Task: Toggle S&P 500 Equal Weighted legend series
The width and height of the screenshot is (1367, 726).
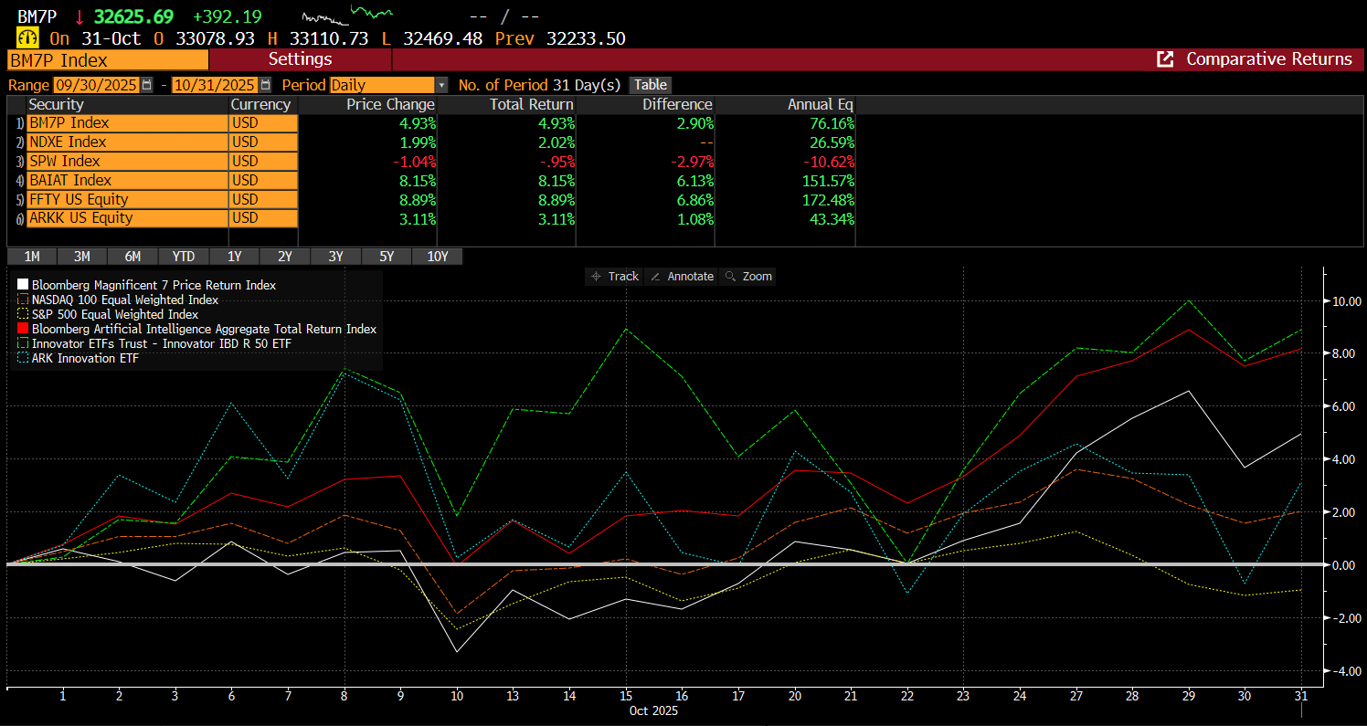Action: pyautogui.click(x=114, y=314)
